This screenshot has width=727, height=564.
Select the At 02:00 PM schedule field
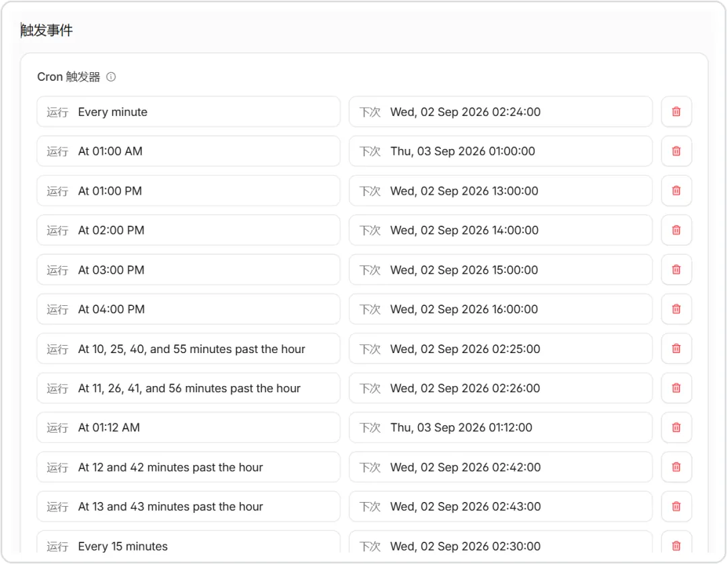click(188, 230)
